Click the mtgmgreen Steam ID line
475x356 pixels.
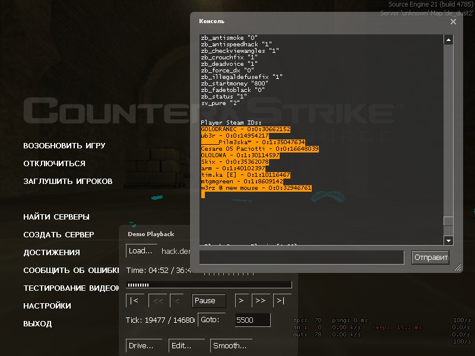tap(242, 182)
